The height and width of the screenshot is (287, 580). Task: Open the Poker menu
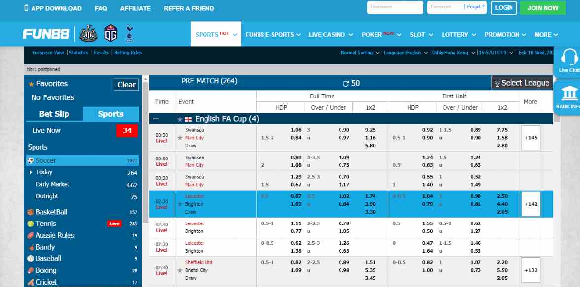point(381,35)
